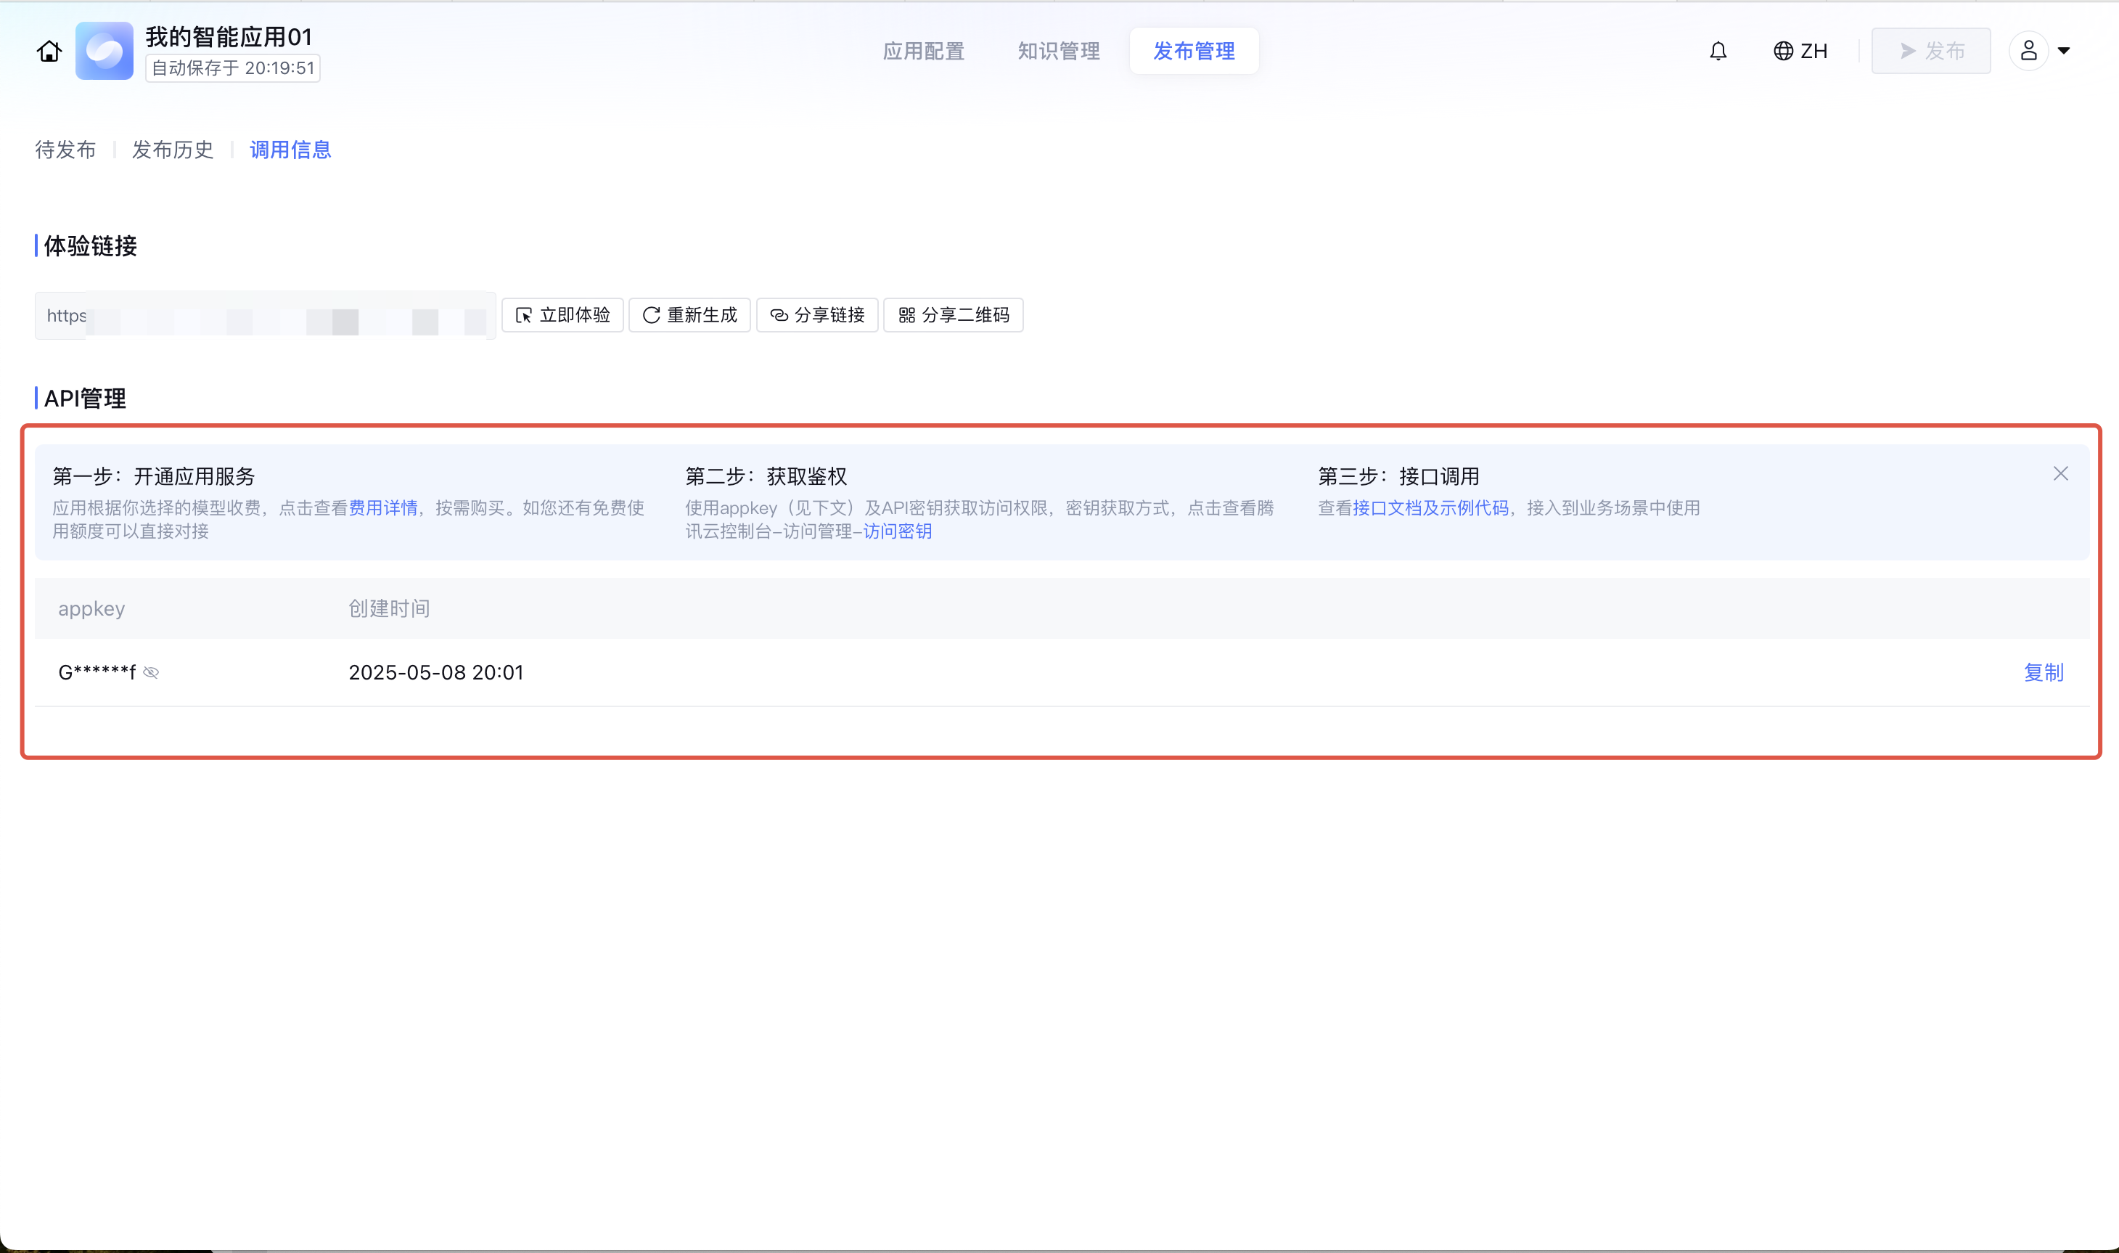This screenshot has width=2119, height=1253.
Task: Click the app logo thumbnail
Action: pyautogui.click(x=104, y=52)
